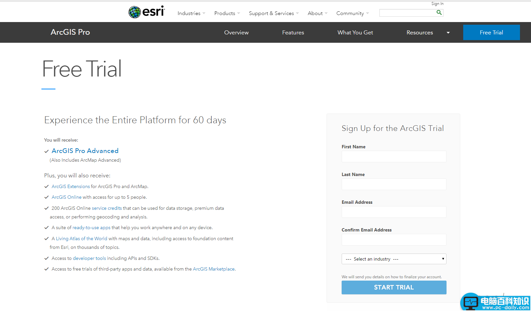The image size is (531, 311).
Task: Click the blue Free Trial button
Action: coord(492,32)
